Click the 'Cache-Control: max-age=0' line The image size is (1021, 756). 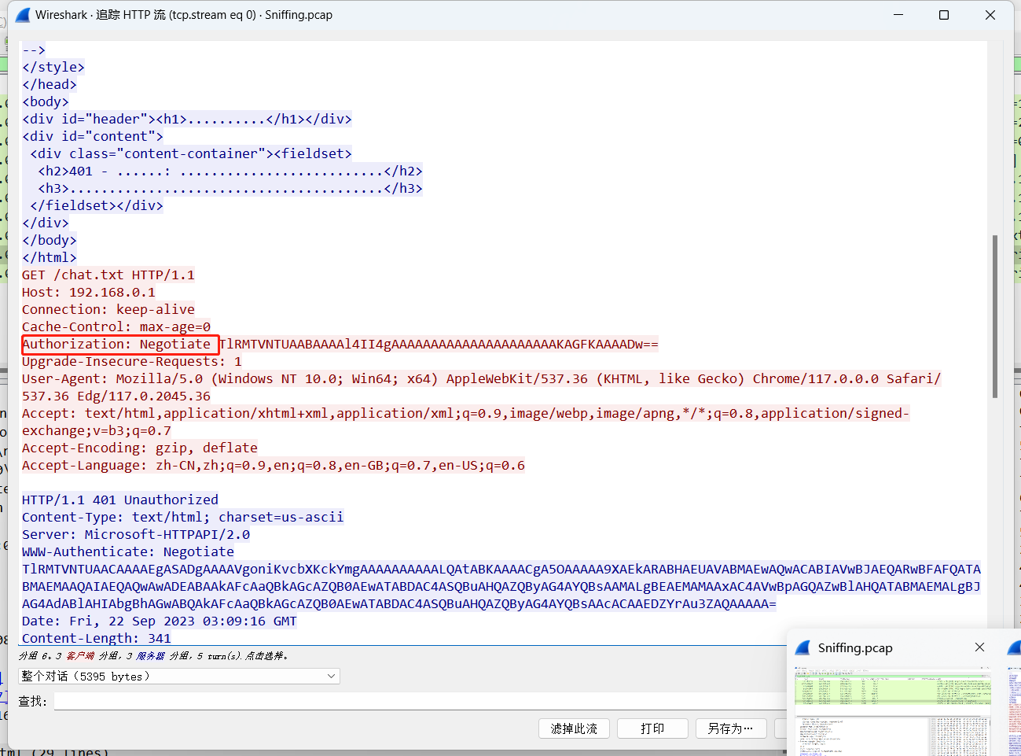coord(116,326)
